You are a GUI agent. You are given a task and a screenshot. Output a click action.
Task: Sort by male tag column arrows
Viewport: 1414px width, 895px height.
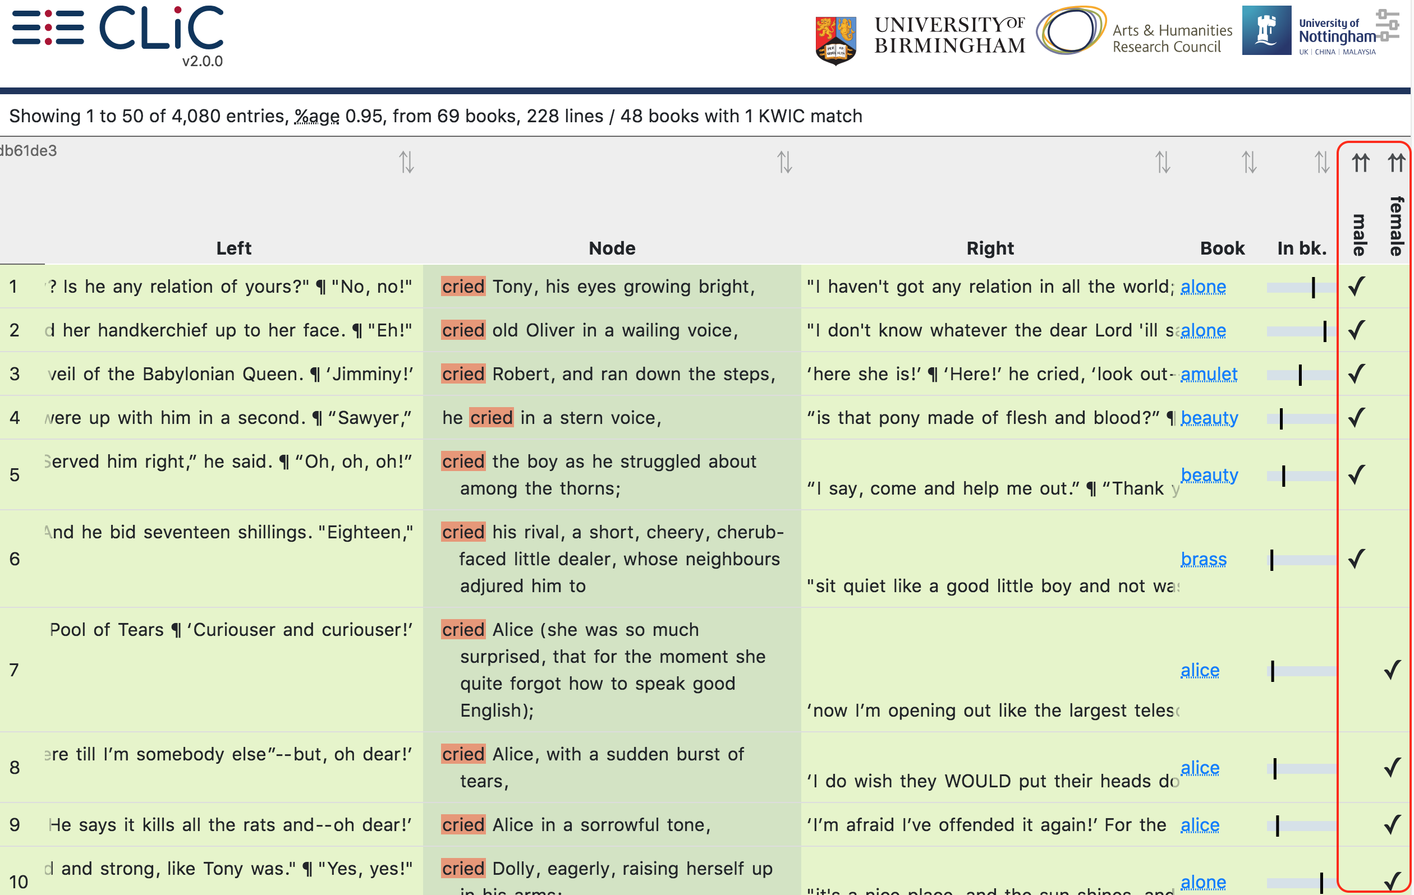pyautogui.click(x=1360, y=162)
